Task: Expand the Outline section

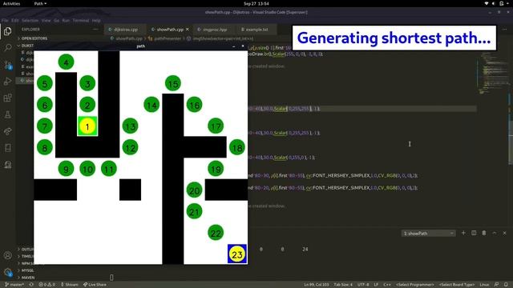Action: (26, 249)
